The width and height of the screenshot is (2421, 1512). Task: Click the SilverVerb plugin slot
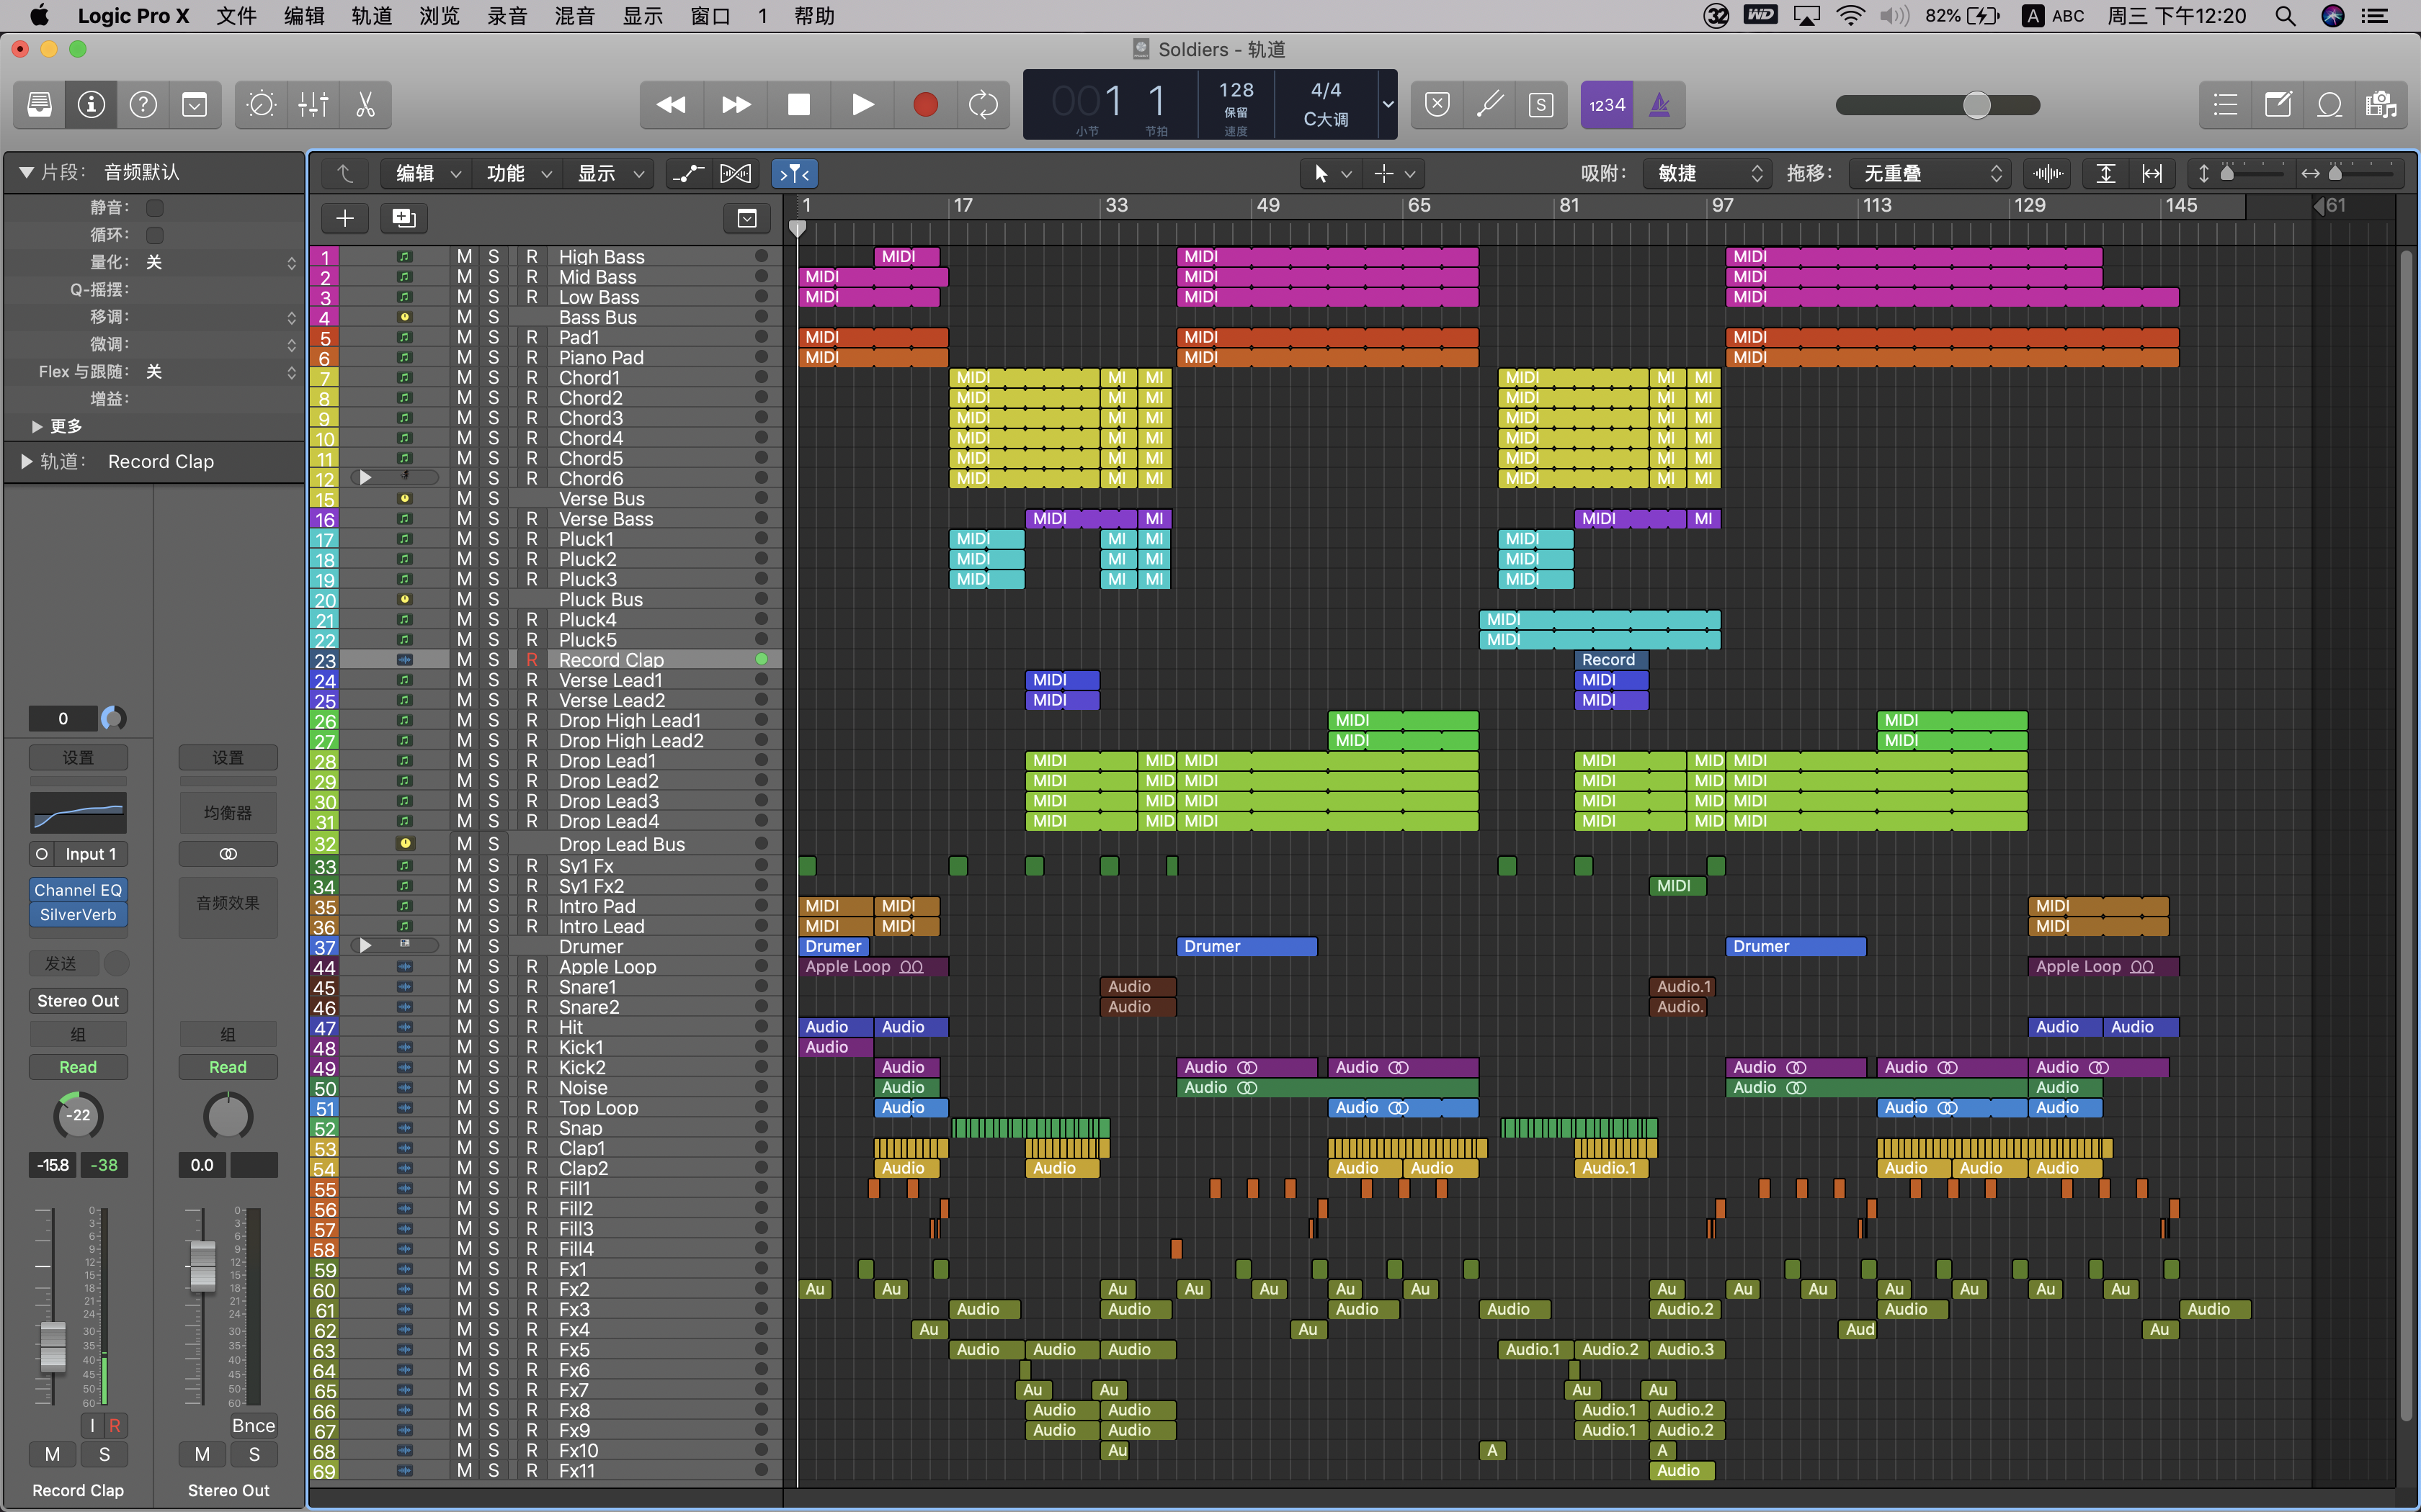pos(78,915)
